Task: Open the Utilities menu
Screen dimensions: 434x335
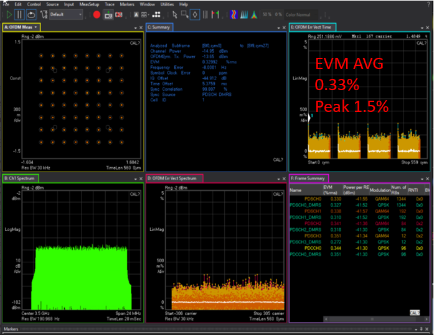Action: 167,4
